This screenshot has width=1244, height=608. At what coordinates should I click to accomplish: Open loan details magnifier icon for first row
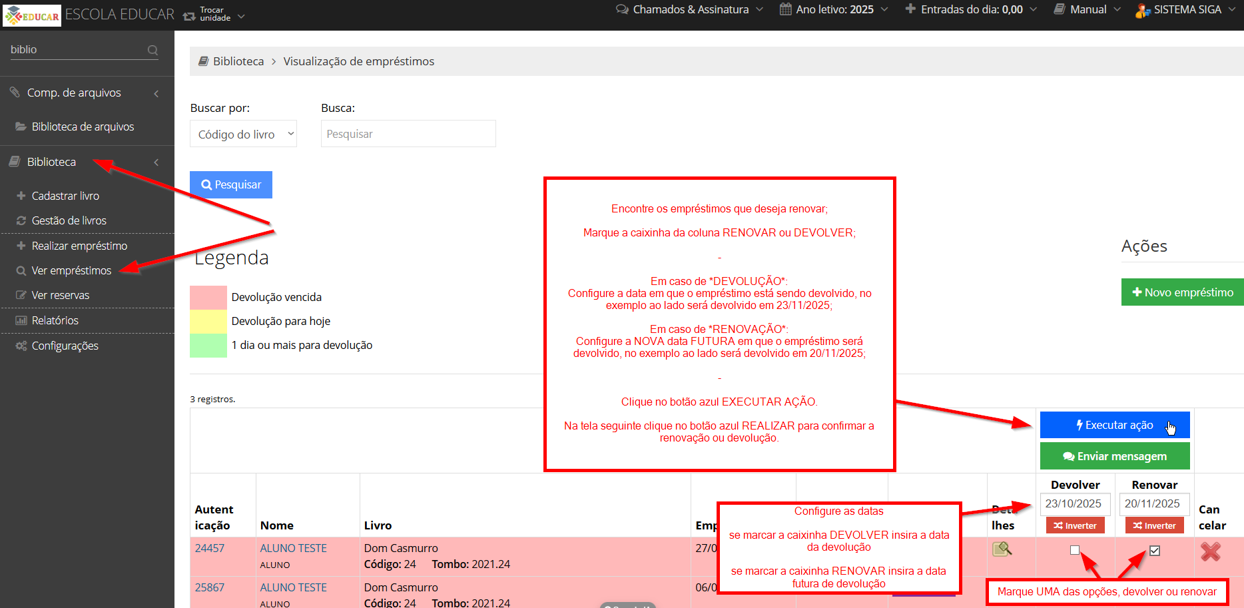[x=1002, y=549]
